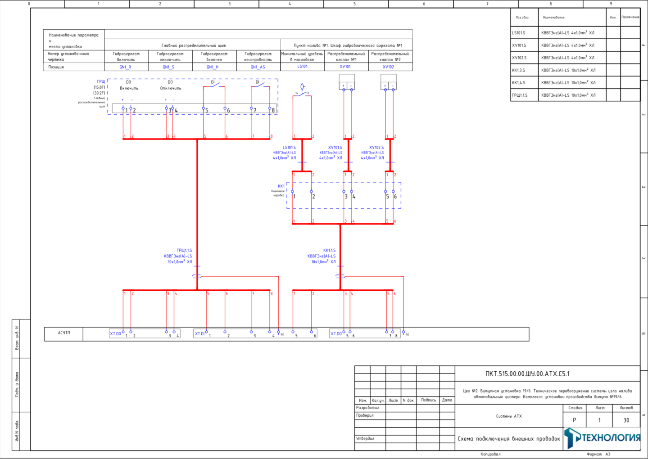Click the Технология company logo

click(x=603, y=438)
